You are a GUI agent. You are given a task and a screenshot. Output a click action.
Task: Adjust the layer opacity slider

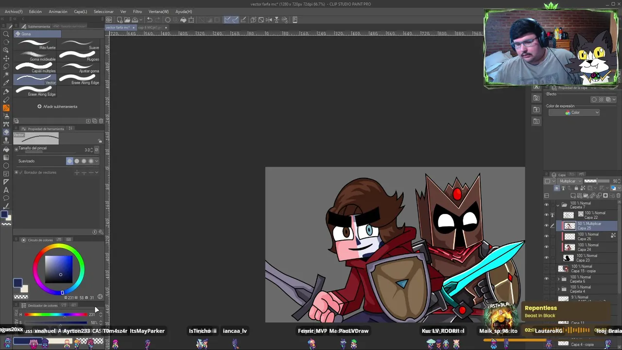[596, 181]
